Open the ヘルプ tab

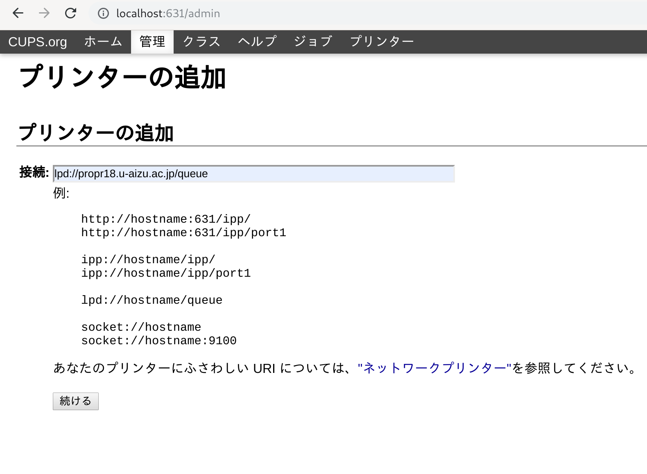point(257,42)
